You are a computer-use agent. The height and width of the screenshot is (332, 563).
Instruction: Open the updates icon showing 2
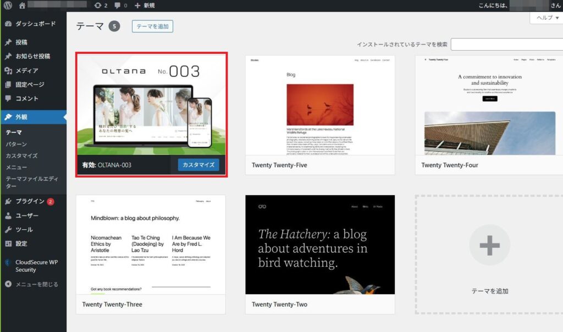(101, 5)
